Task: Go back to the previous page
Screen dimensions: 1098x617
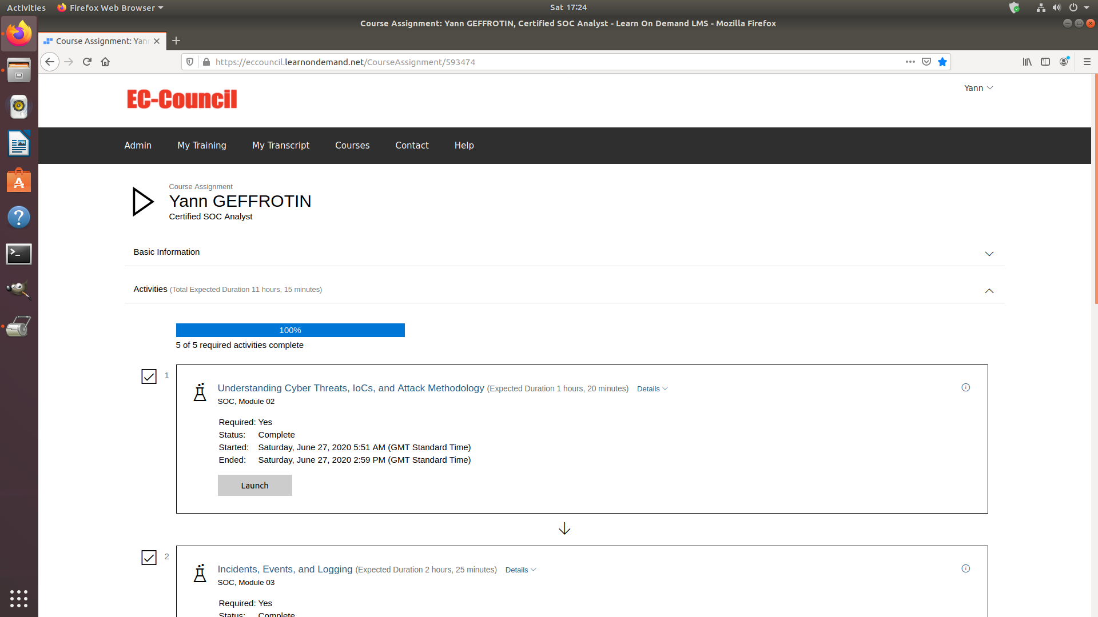Action: (x=50, y=62)
